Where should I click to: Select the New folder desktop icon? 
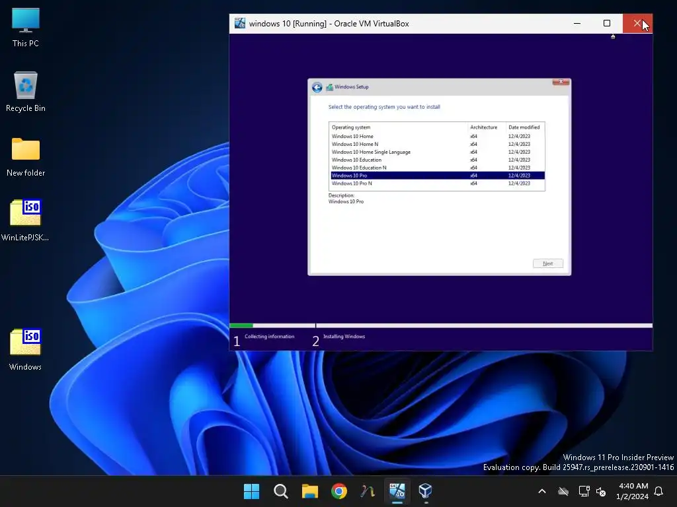point(26,156)
